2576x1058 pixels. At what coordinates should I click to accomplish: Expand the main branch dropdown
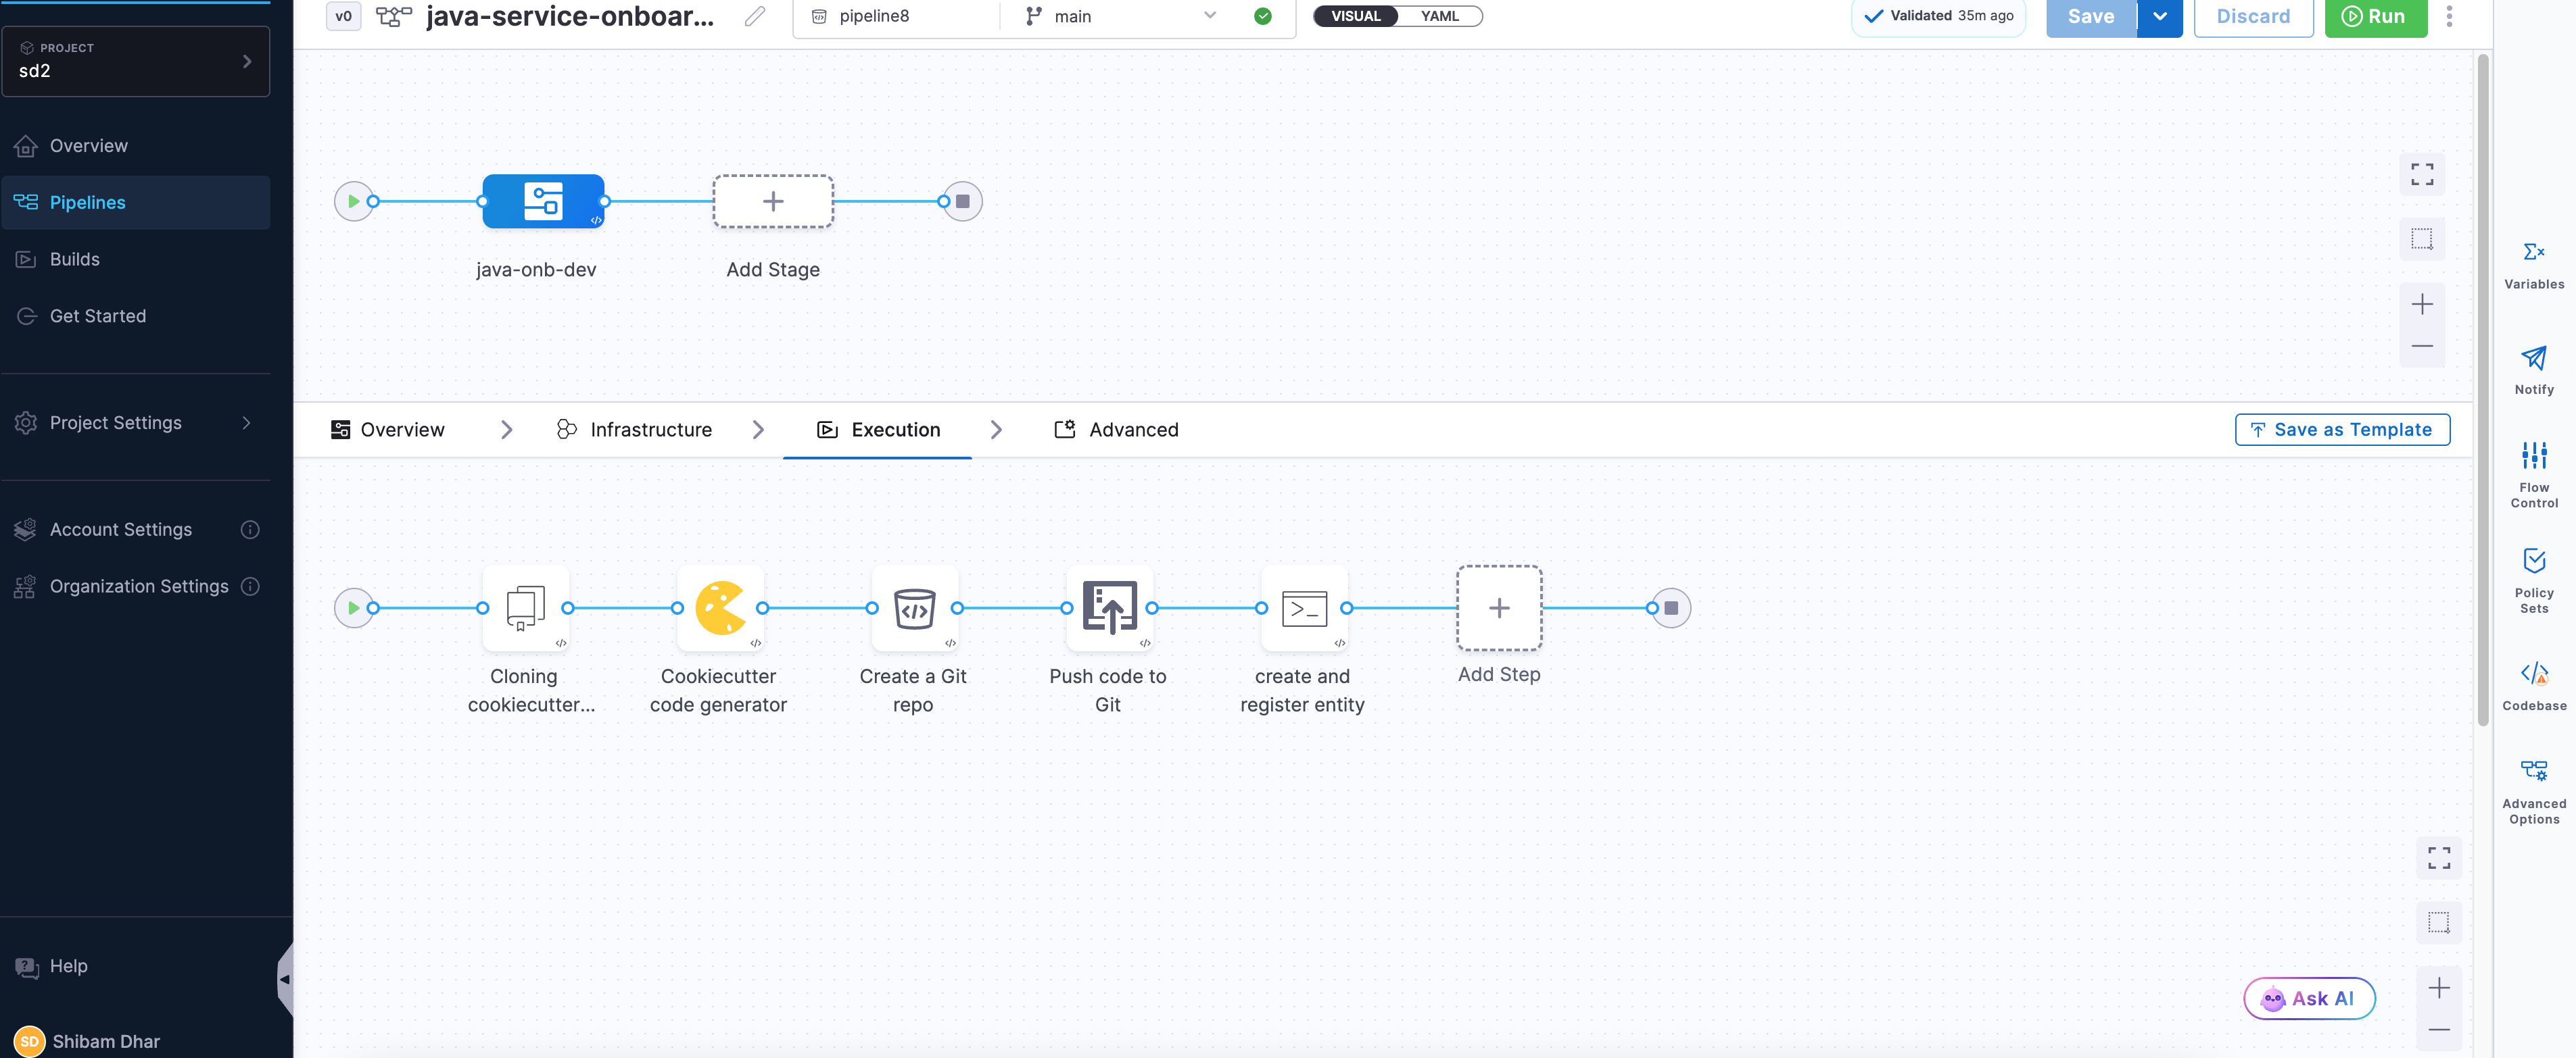coord(1209,16)
